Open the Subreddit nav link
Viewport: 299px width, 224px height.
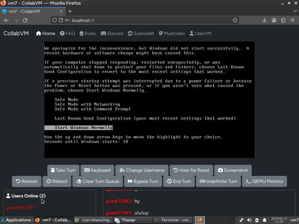point(141,34)
